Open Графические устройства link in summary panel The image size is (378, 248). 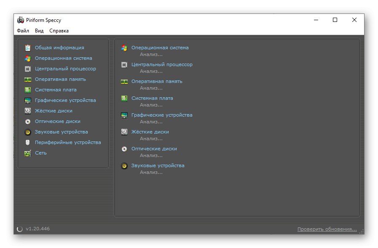tap(162, 115)
